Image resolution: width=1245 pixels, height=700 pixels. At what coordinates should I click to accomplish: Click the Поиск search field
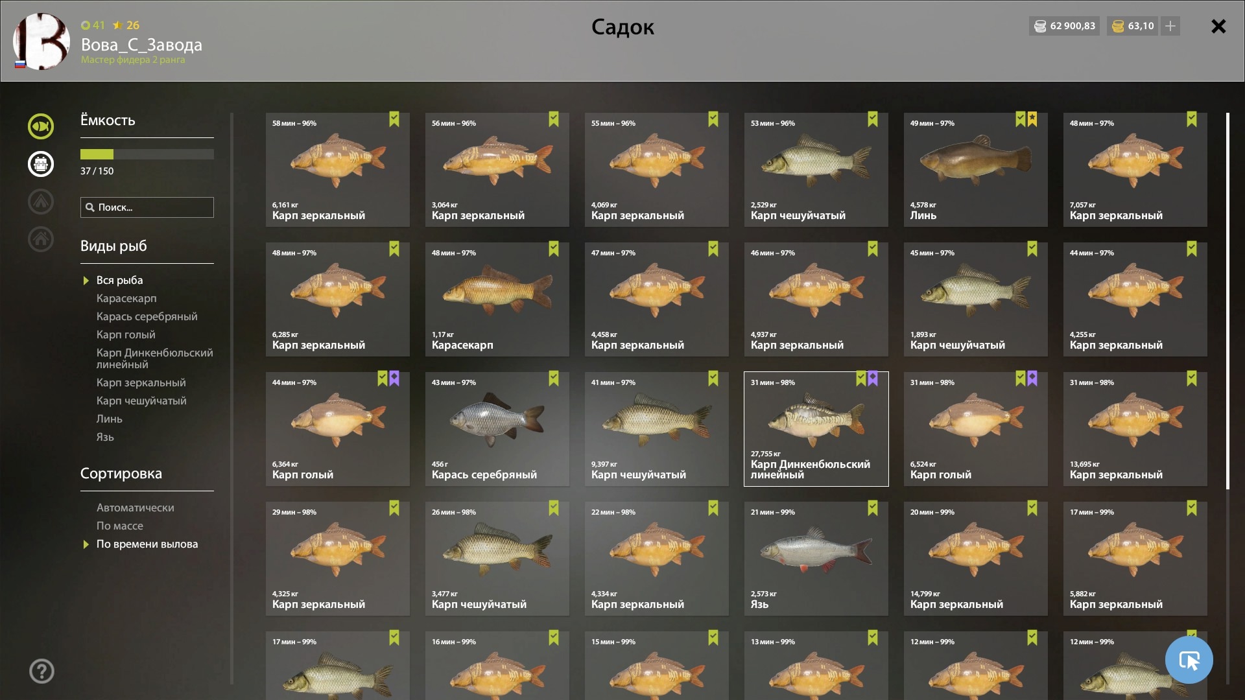(147, 207)
